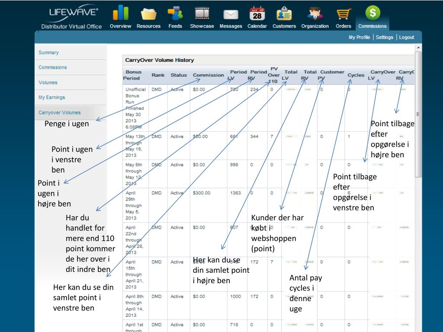Click the scrollbar up arrow
The image size is (443, 332).
tap(418, 48)
